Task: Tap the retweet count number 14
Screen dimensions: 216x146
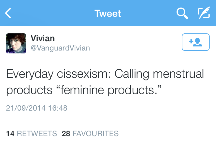Action: 10,134
